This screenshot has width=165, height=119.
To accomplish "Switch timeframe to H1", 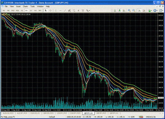I will point(22,11).
